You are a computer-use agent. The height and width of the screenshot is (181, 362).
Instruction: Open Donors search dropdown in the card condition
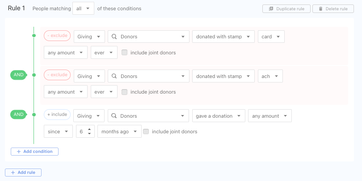point(148,37)
